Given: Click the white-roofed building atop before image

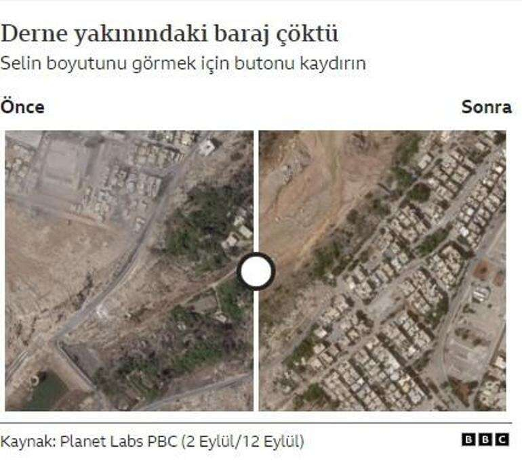Looking at the screenshot, I should pos(207,148).
